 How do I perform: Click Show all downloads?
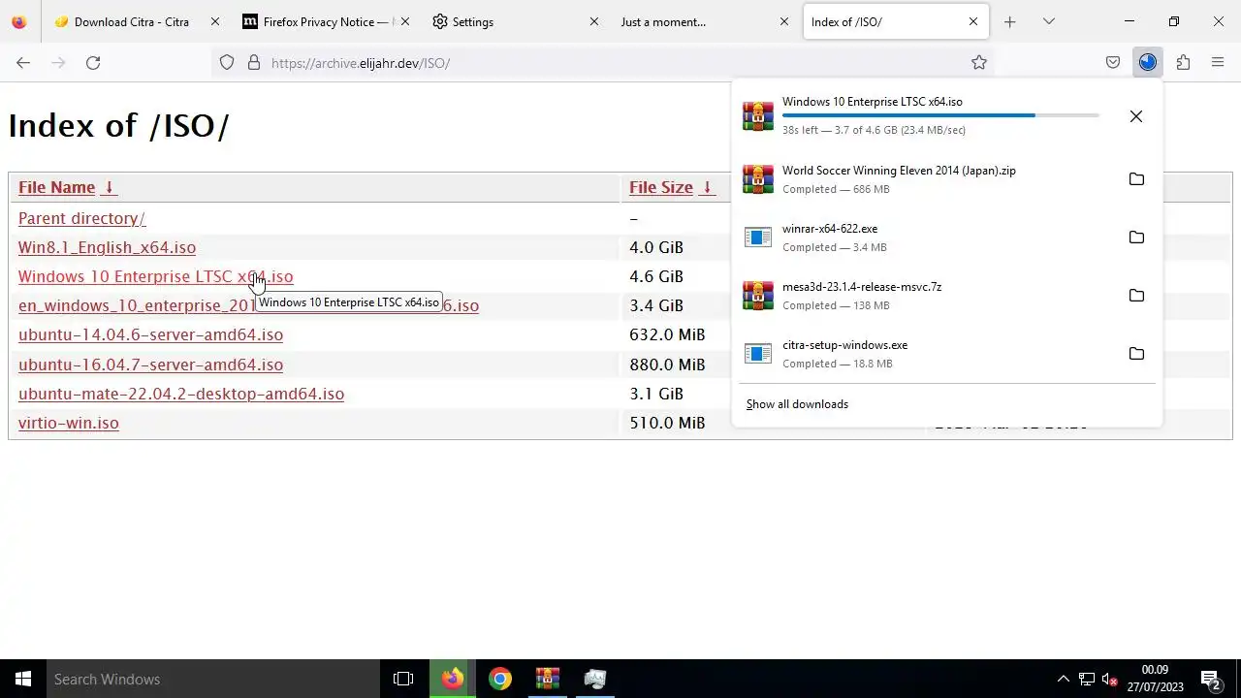point(797,404)
